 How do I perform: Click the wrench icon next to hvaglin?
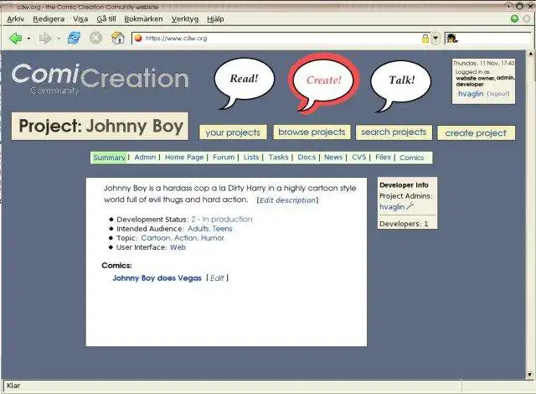[410, 206]
